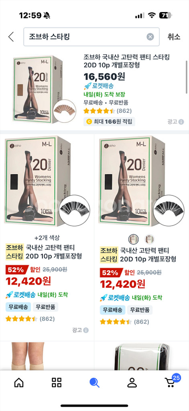Image resolution: width=189 pixels, height=411 pixels.
Task: Open the category grid icon
Action: point(57,383)
